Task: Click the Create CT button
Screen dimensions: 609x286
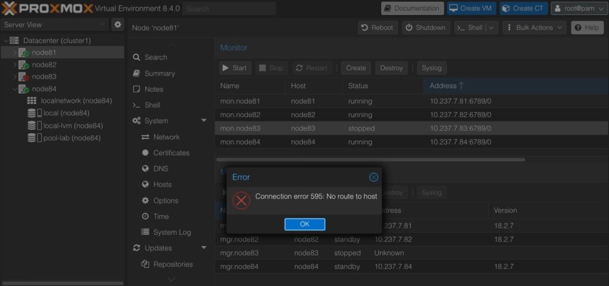Action: click(523, 8)
